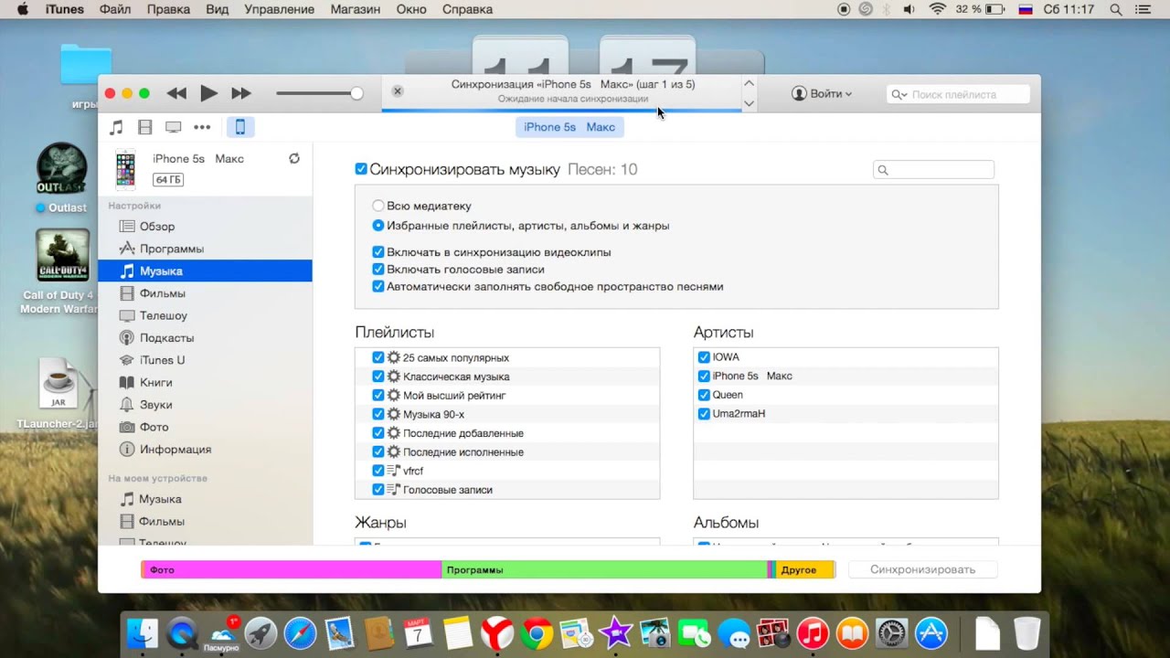Toggle Включать голосовые записи checkbox
Screen dimensions: 1170x658
point(378,270)
